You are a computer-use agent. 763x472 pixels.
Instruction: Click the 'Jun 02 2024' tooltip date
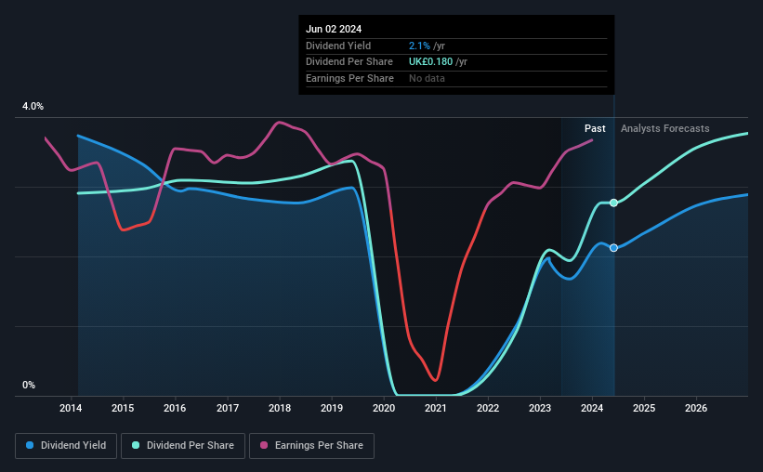(334, 29)
